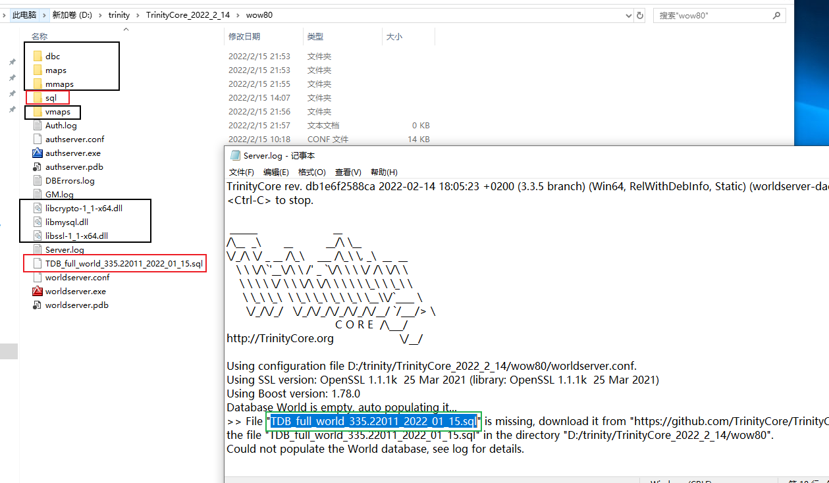829x483 pixels.
Task: Click the authserver.exe application icon
Action: [x=38, y=153]
